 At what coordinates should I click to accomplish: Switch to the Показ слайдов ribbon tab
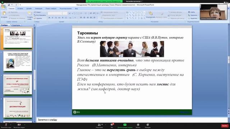coord(51,9)
